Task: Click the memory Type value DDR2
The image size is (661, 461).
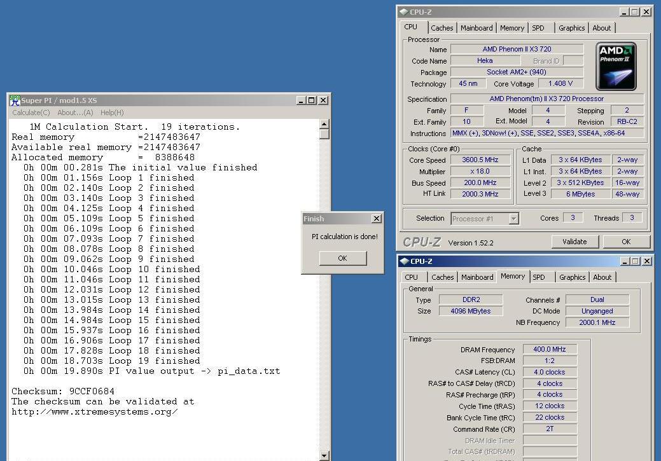Action: pyautogui.click(x=471, y=299)
